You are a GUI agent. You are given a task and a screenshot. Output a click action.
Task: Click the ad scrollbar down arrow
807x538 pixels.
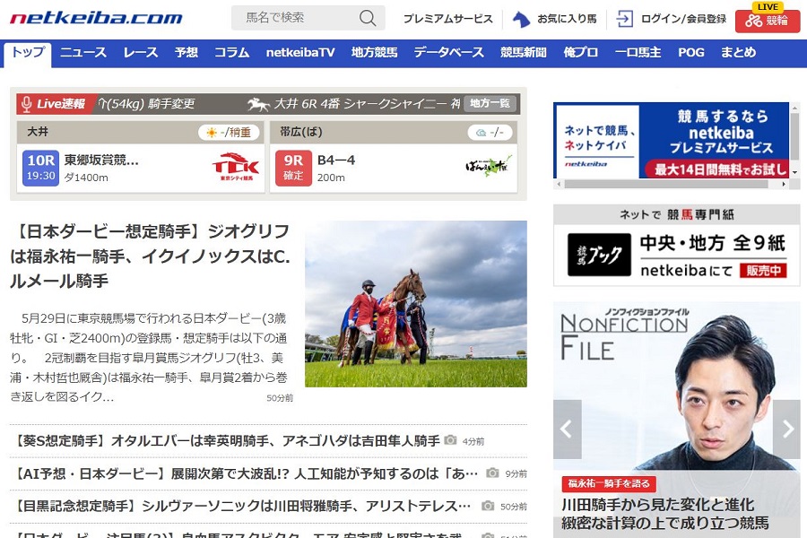point(795,173)
